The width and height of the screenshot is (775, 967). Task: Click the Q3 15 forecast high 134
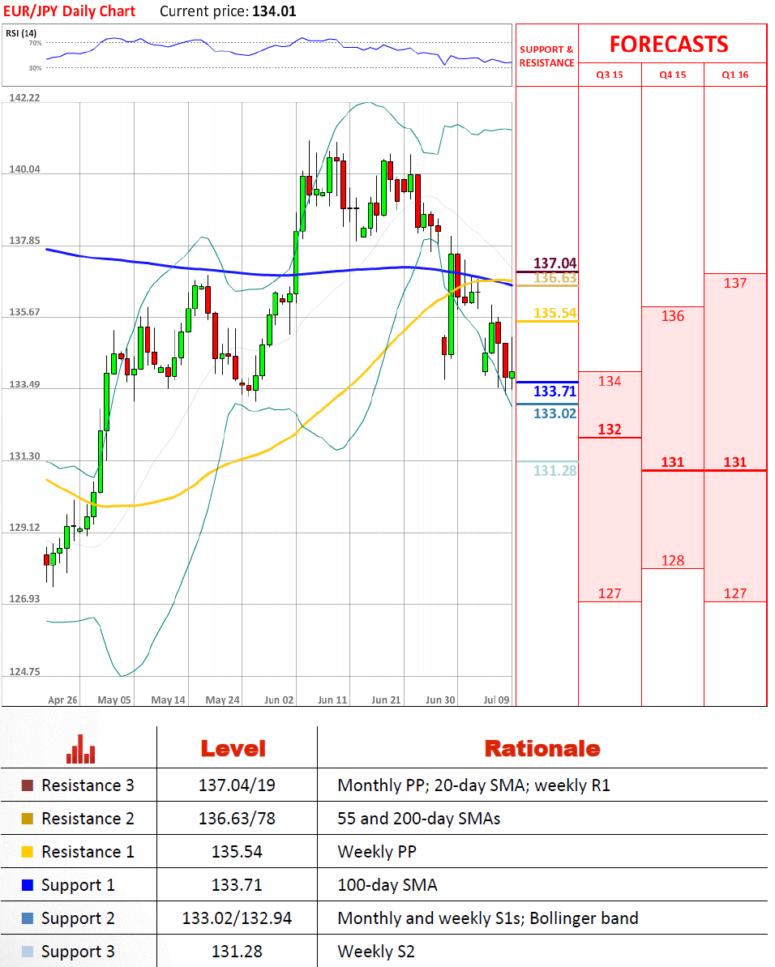610,381
